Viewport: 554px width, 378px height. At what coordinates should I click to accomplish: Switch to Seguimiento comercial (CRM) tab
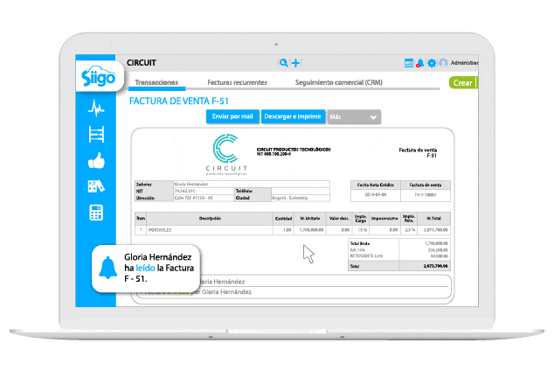(339, 82)
